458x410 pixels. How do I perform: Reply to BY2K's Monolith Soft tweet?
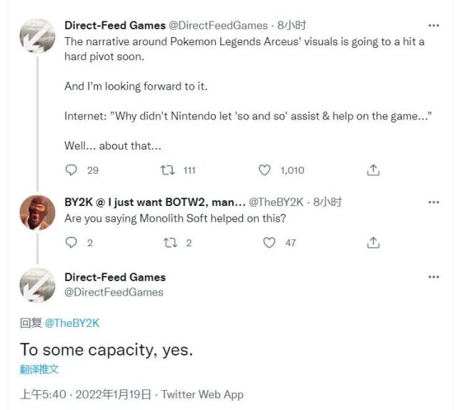[x=71, y=243]
